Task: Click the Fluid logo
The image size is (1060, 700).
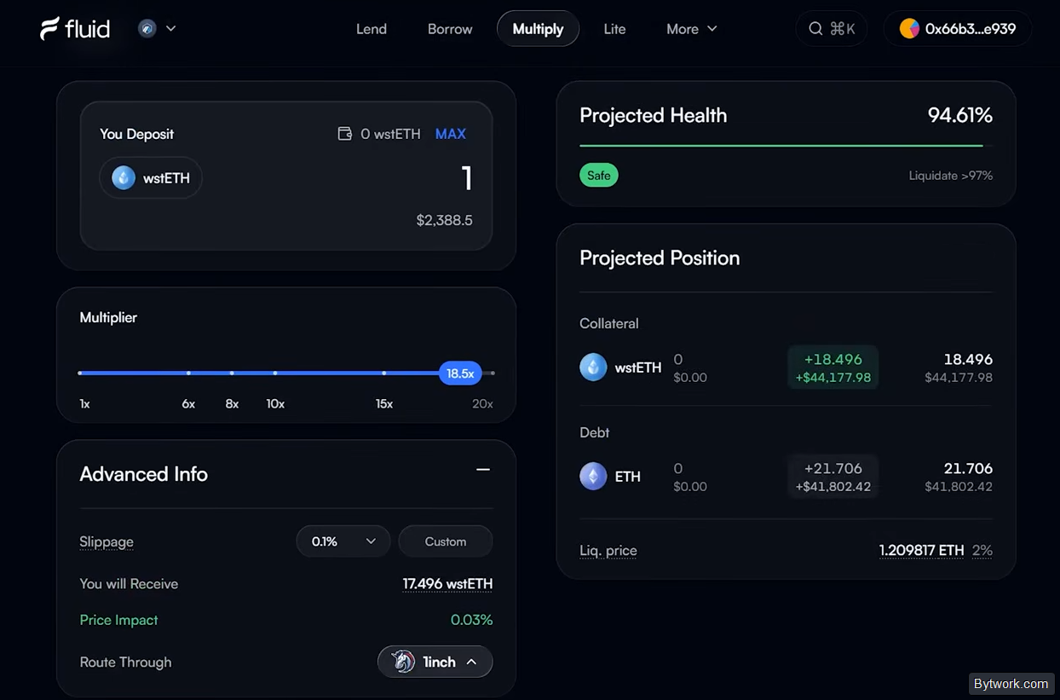Action: click(75, 29)
